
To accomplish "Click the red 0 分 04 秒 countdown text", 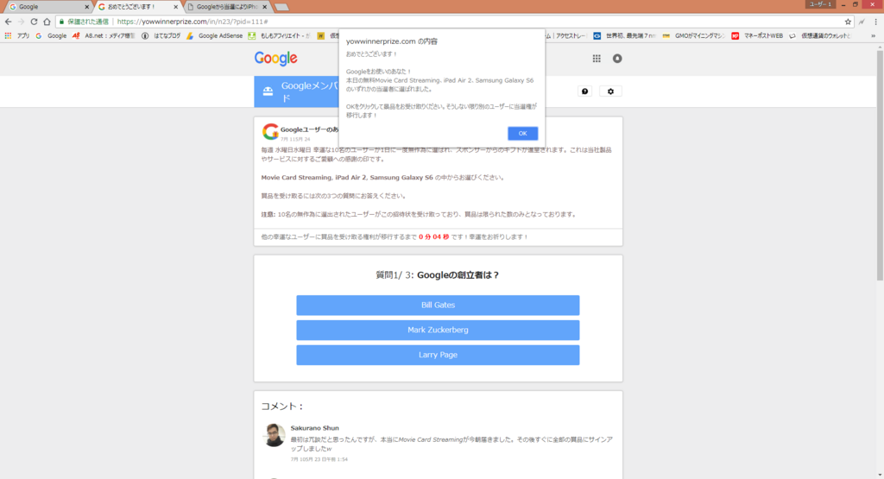I will pyautogui.click(x=433, y=236).
